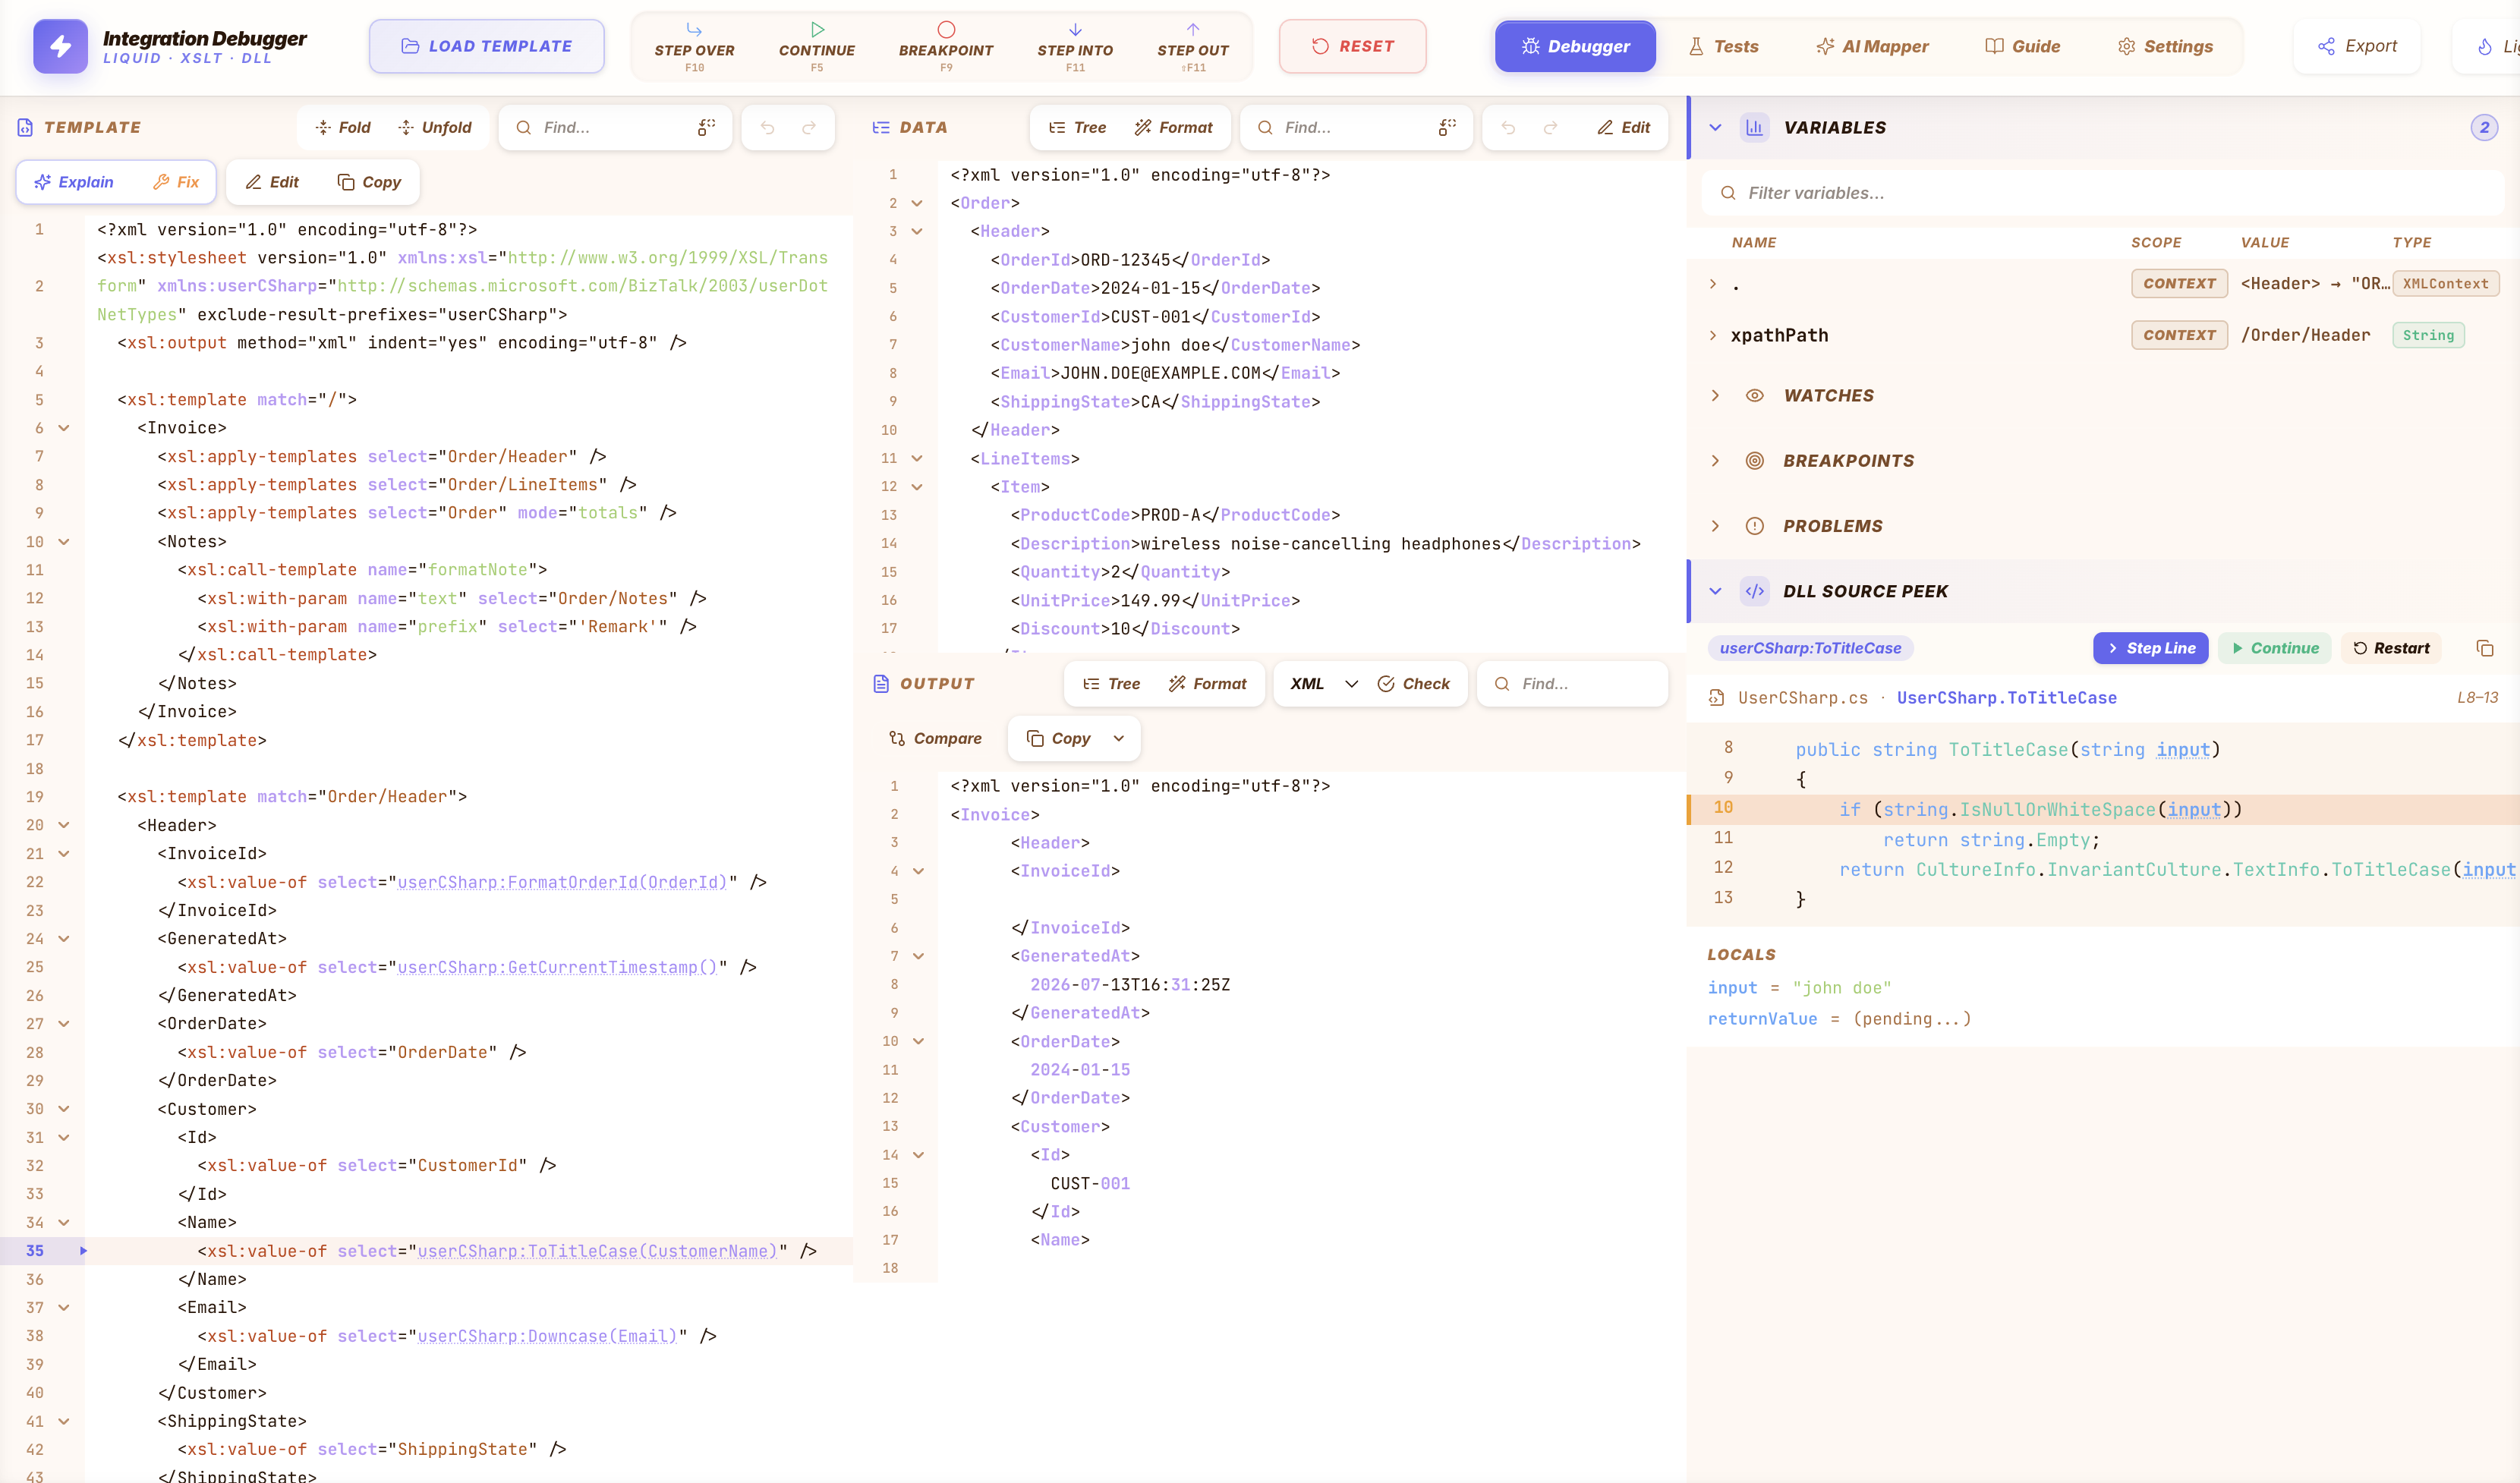
Task: Toggle Breakpoint in the top toolbar
Action: click(945, 46)
